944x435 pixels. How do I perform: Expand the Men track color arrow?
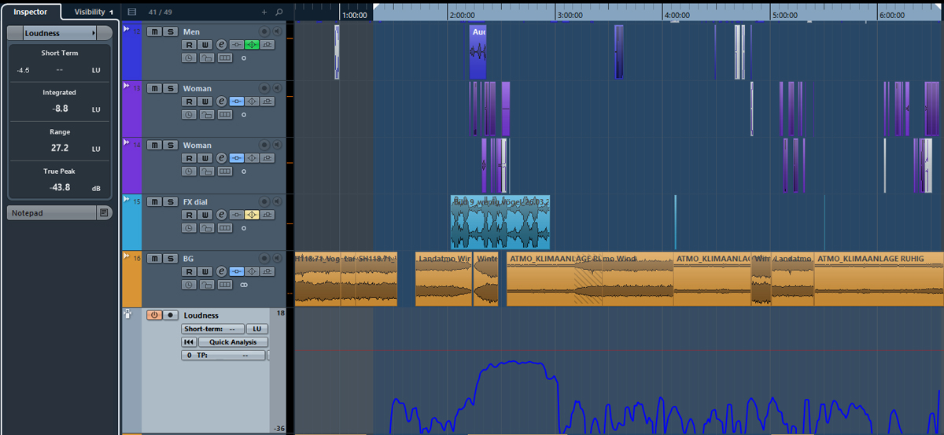tap(126, 29)
